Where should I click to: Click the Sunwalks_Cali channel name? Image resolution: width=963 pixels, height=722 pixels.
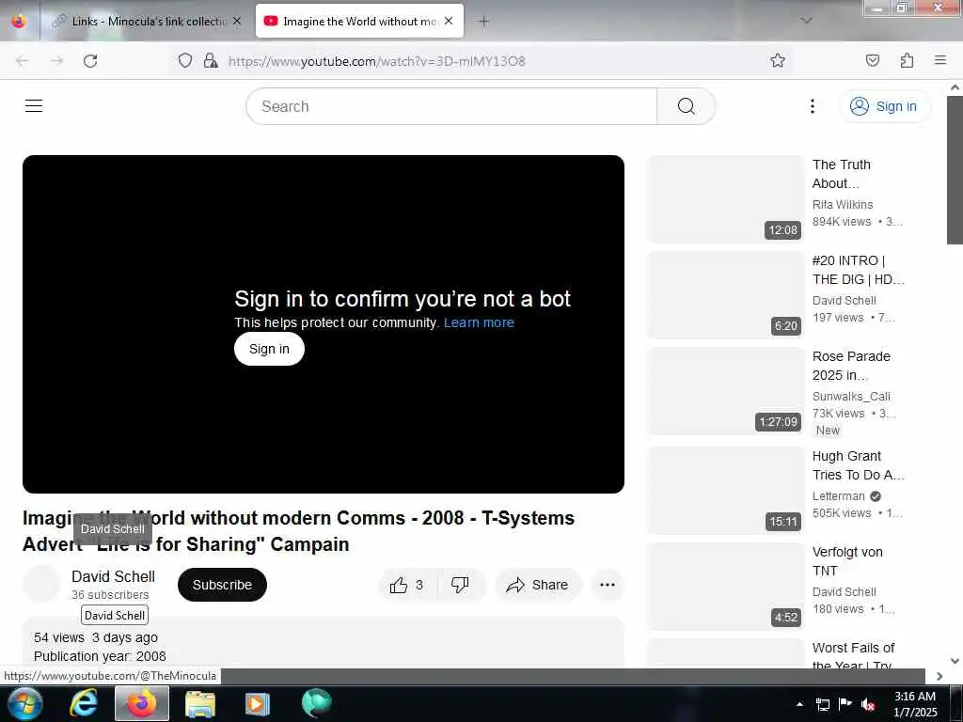tap(851, 396)
